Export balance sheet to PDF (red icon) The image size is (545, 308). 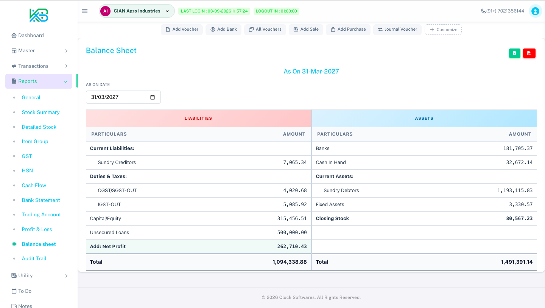click(x=529, y=53)
